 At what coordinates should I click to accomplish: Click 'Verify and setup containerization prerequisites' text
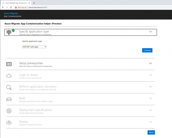tap(36, 66)
